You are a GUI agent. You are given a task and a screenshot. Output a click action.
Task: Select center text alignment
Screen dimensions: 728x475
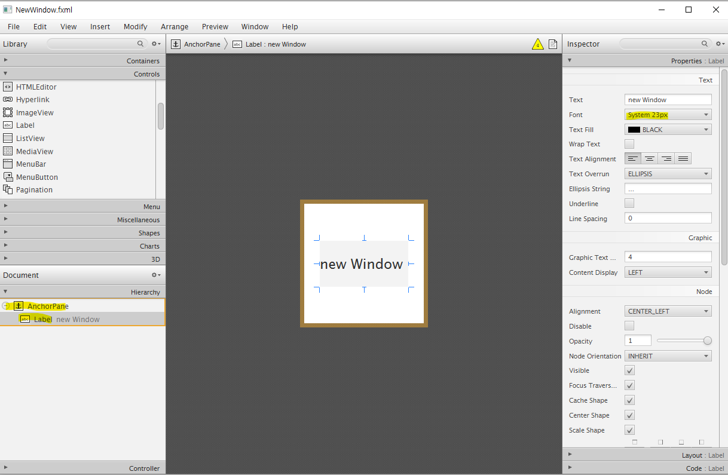click(x=650, y=159)
